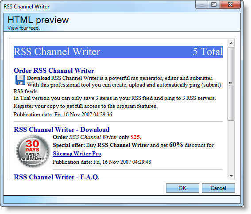Screen dimensions: 251x214
Task: Open the Order RSS Channel Writer link
Action: (54, 71)
